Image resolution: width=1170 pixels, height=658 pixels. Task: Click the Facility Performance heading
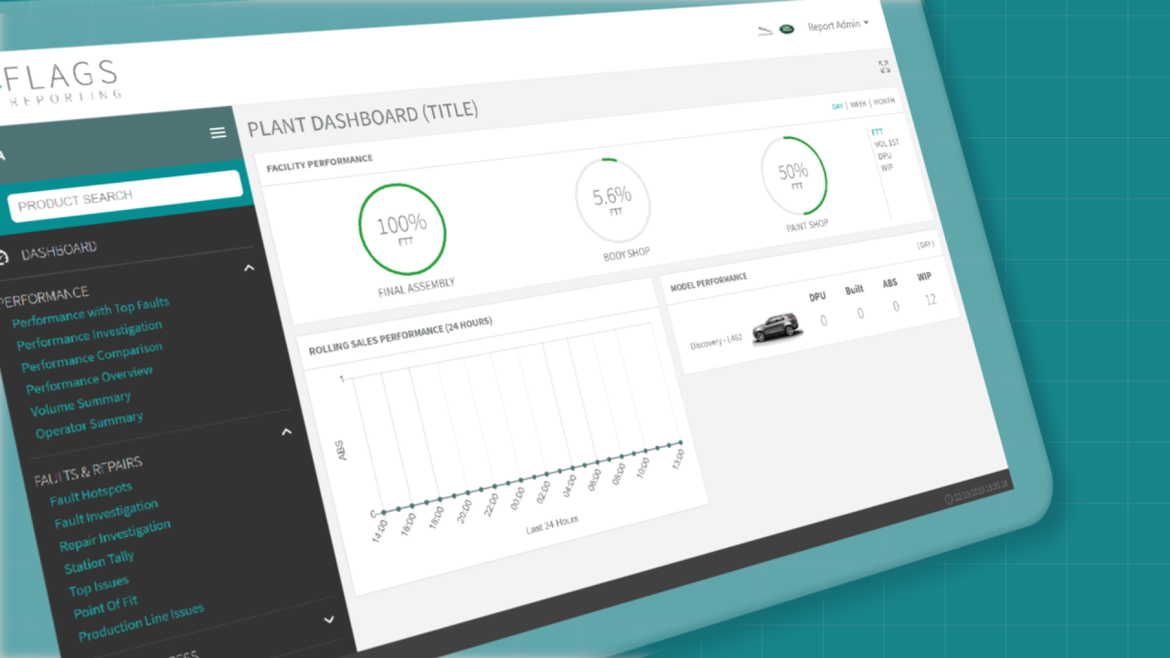click(319, 164)
